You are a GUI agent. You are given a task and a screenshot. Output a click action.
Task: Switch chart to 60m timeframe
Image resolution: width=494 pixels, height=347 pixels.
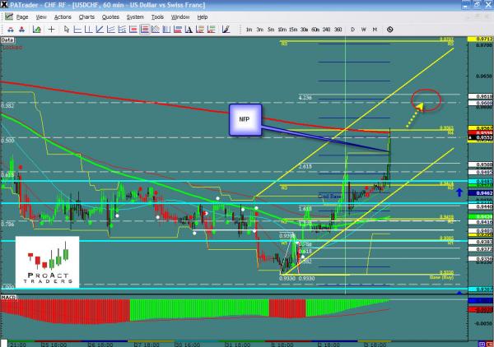tap(315, 30)
